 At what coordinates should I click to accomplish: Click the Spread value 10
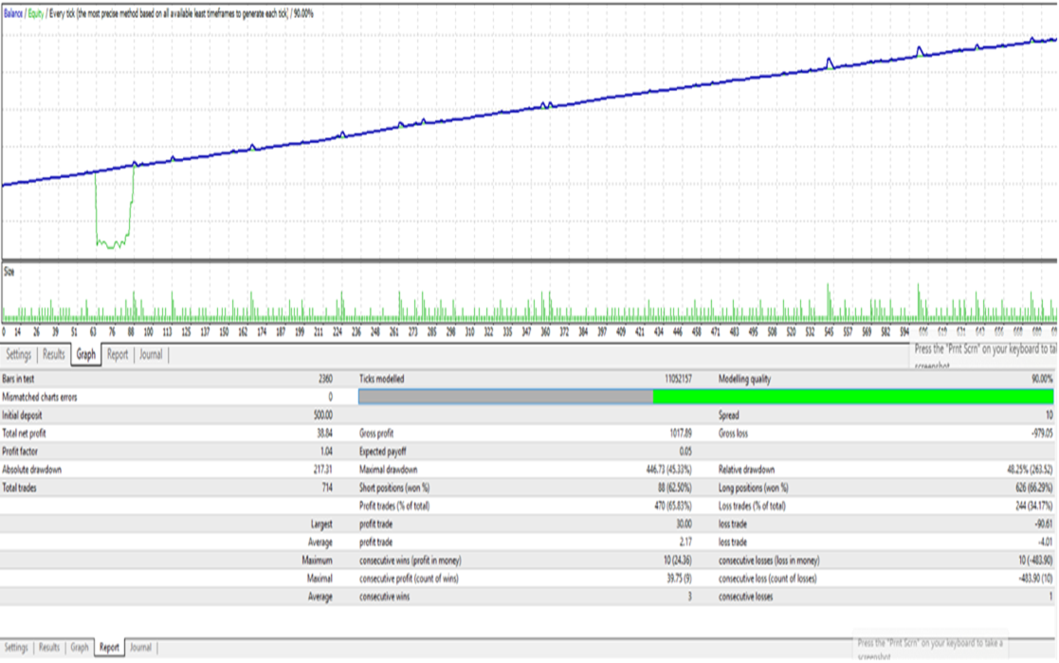(x=1050, y=416)
